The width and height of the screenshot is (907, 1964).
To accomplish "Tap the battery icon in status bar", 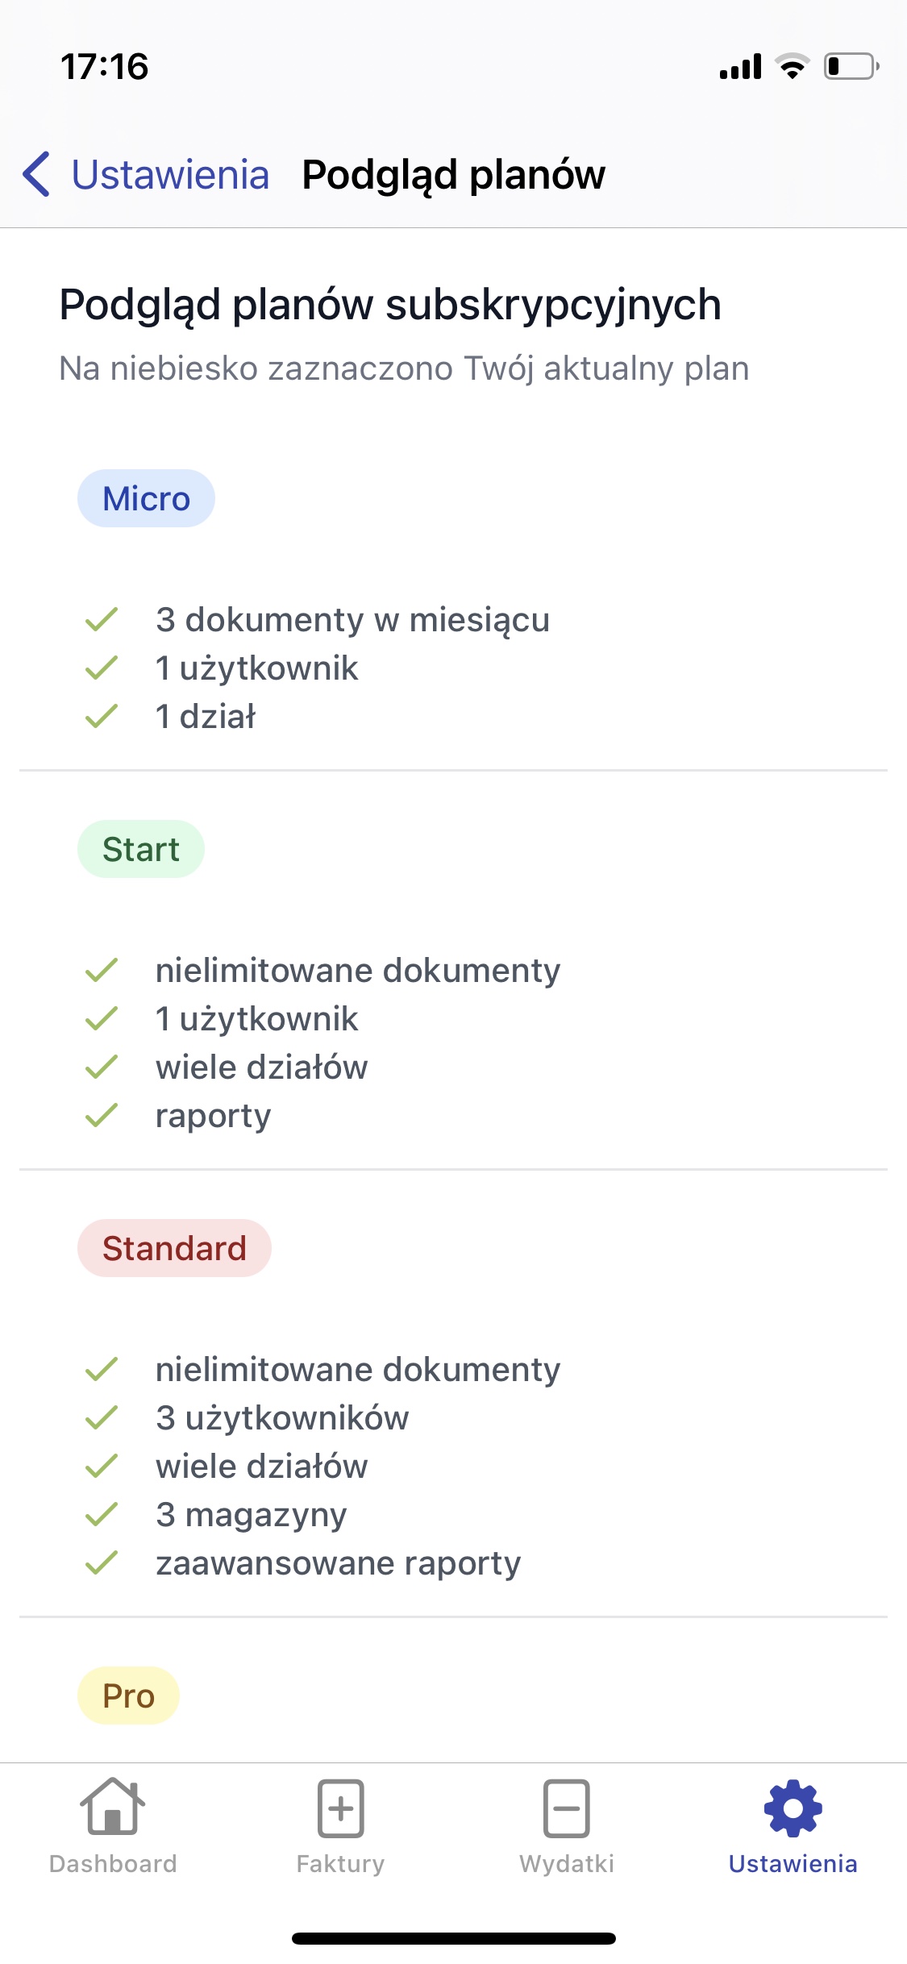I will pos(851,66).
